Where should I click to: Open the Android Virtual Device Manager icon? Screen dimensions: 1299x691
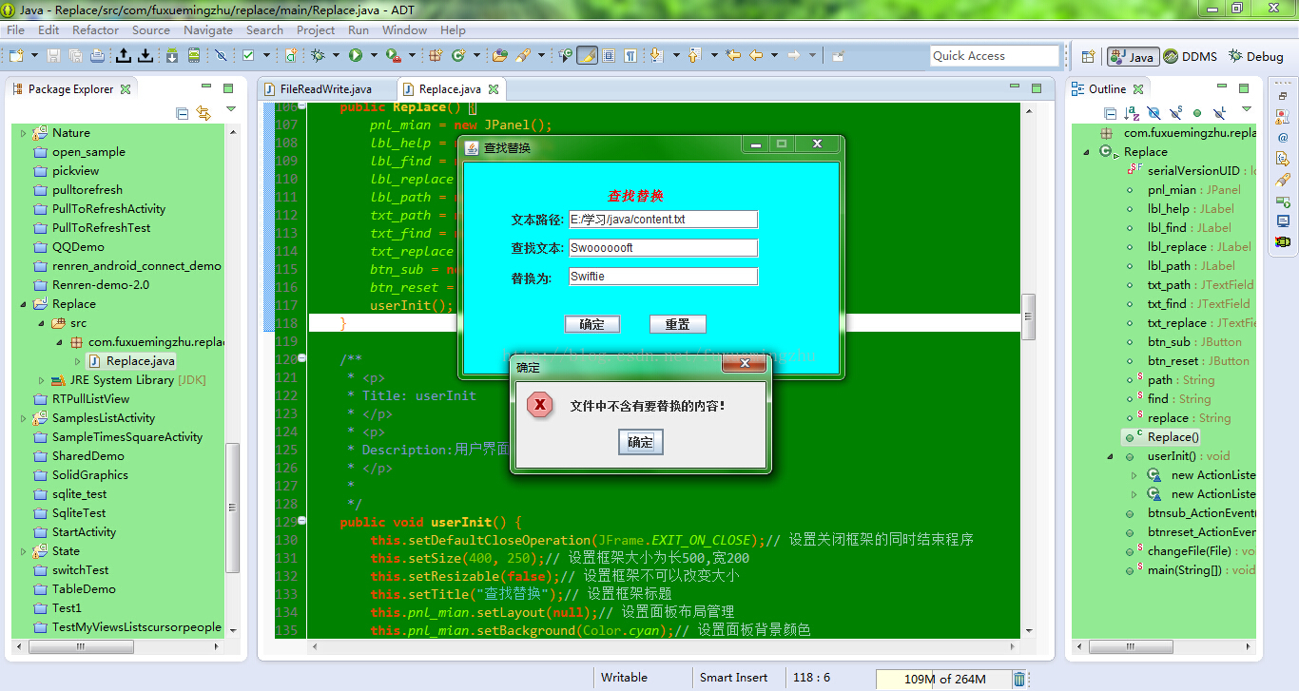pyautogui.click(x=194, y=55)
